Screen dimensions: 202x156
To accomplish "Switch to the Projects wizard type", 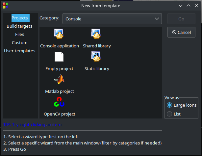I will click(21, 18).
